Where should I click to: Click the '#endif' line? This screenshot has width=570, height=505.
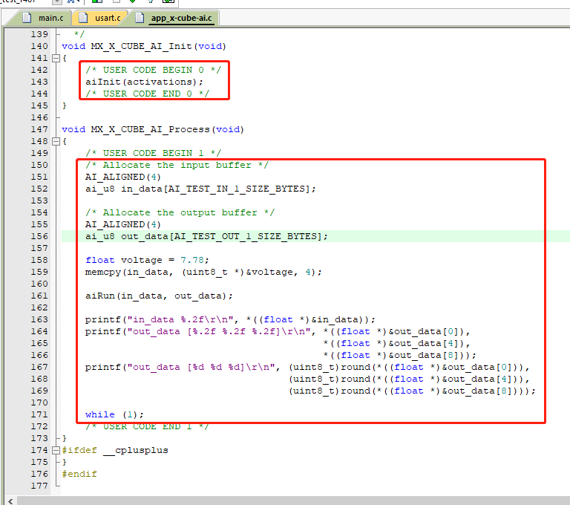[79, 474]
